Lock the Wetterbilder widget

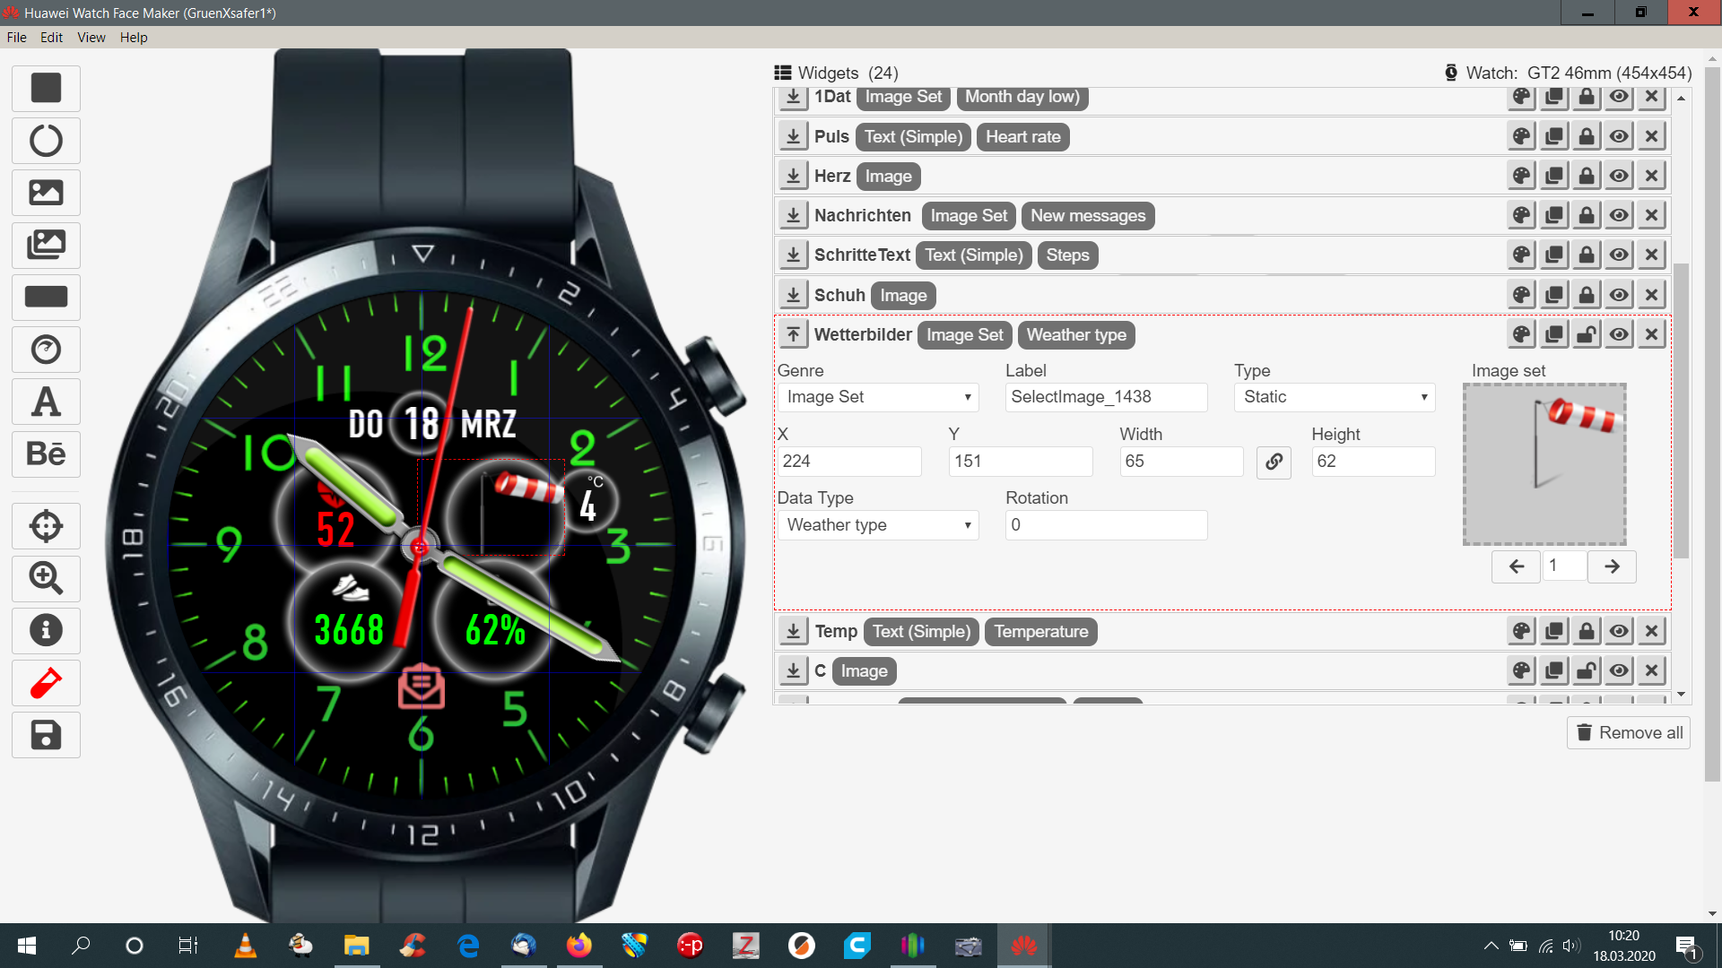tap(1587, 334)
